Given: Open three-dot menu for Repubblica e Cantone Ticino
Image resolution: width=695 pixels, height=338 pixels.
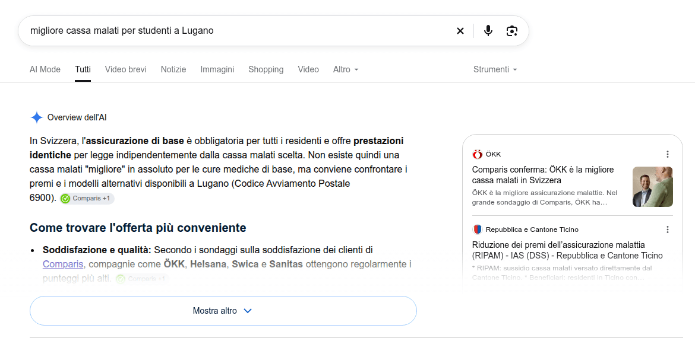Looking at the screenshot, I should coord(668,229).
